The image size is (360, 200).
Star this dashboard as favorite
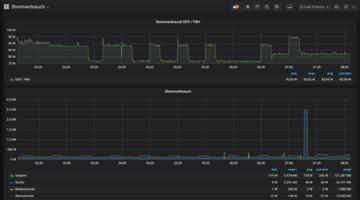point(247,7)
